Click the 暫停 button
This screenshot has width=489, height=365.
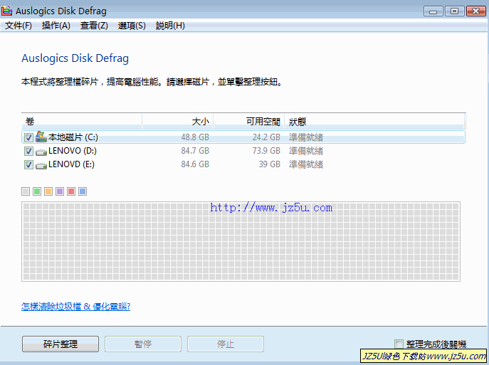coord(143,344)
